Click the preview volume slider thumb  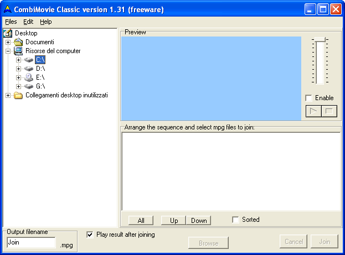(320, 39)
